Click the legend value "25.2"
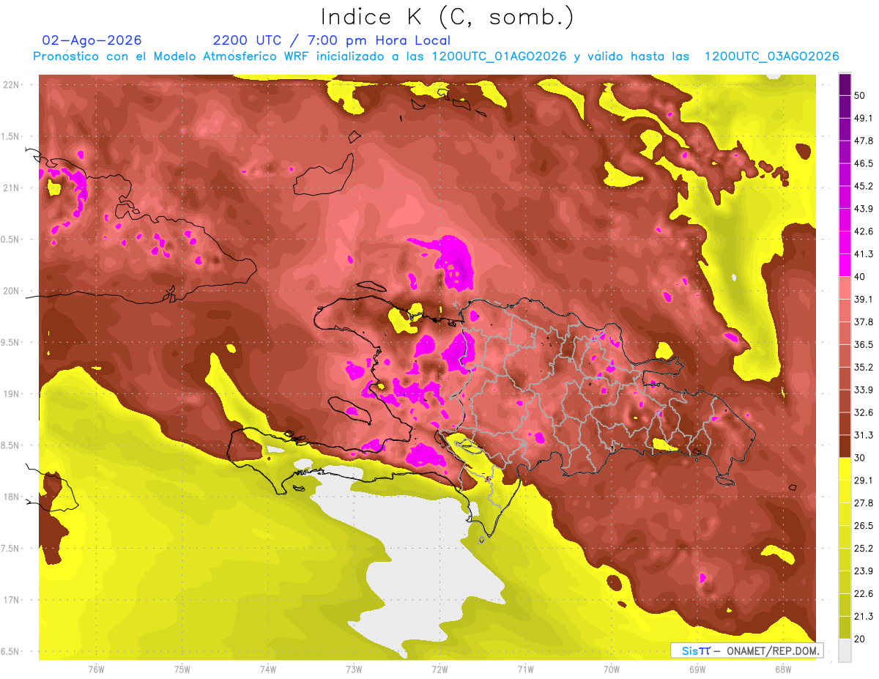 click(863, 548)
